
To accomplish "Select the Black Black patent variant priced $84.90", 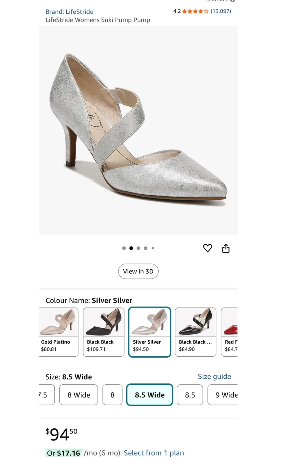I will coord(195,331).
